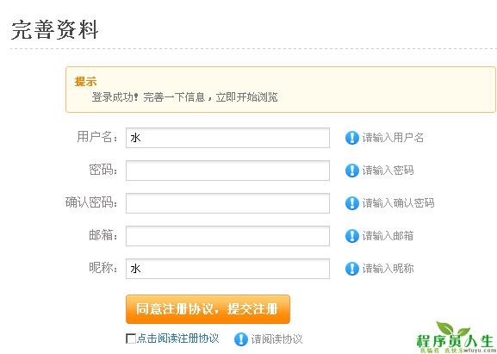Image resolution: width=497 pixels, height=354 pixels.
Task: Click the info icon beside 请输入昵称
Action: (351, 269)
